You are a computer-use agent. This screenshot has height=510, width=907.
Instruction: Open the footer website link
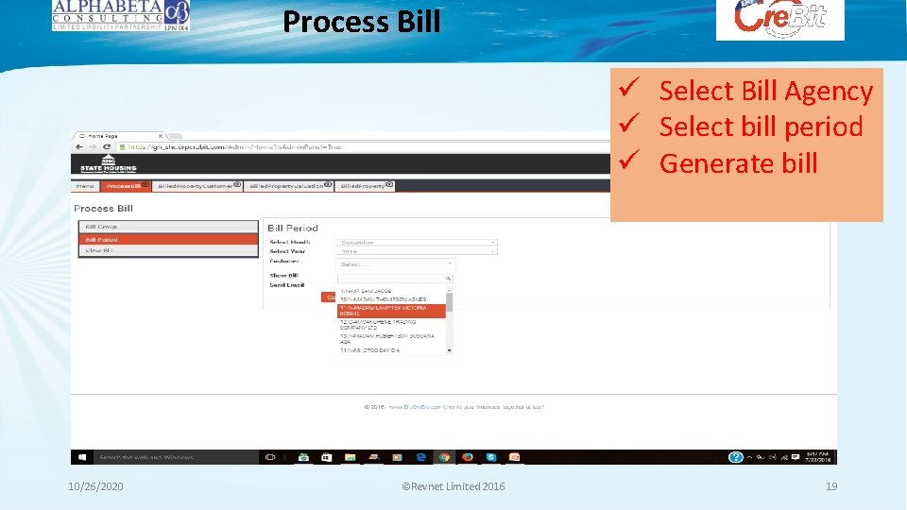click(415, 407)
